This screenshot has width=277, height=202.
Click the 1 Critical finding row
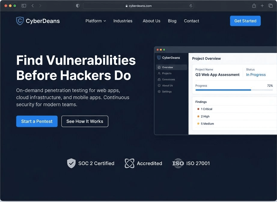[236, 109]
